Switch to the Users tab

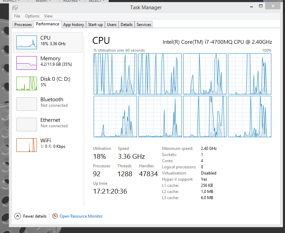(x=111, y=24)
